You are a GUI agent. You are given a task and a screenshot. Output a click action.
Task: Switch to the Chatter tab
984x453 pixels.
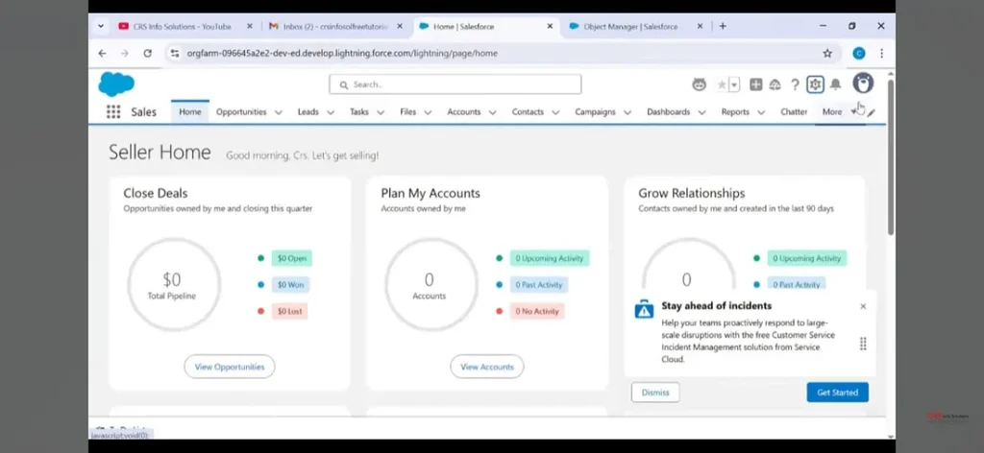(793, 112)
